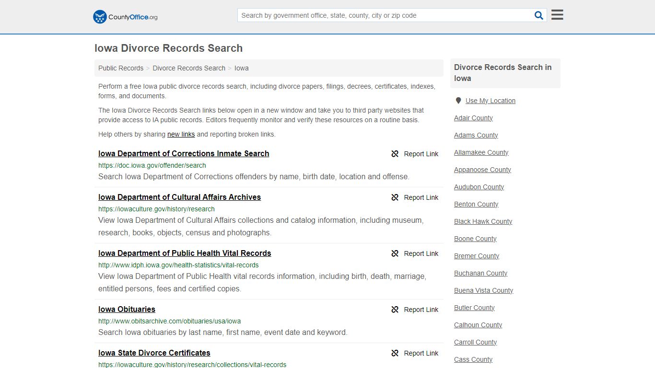Go to Public Records breadcrumb
This screenshot has height=368, width=655.
tap(121, 68)
